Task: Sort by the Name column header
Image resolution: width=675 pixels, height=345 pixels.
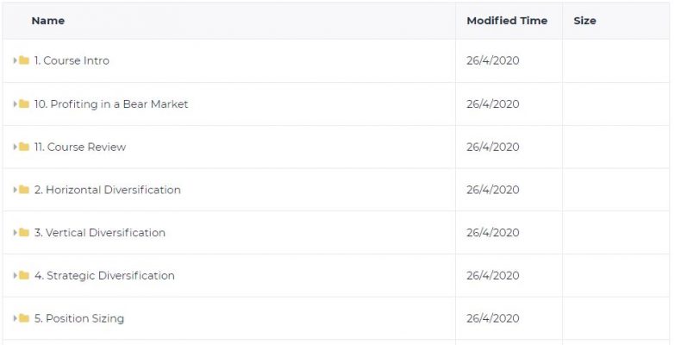Action: [x=48, y=21]
